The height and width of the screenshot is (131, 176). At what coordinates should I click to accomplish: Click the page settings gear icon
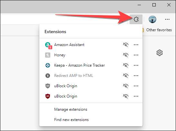[x=160, y=53]
